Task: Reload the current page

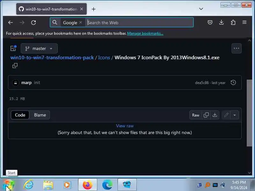Action: tap(33, 23)
